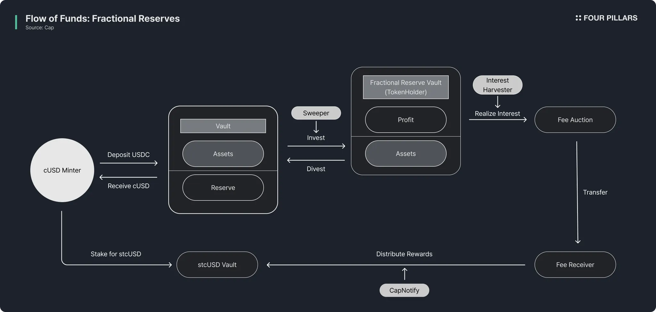Screen dimensions: 656x312
Task: Click the Vault header box
Action: point(223,126)
